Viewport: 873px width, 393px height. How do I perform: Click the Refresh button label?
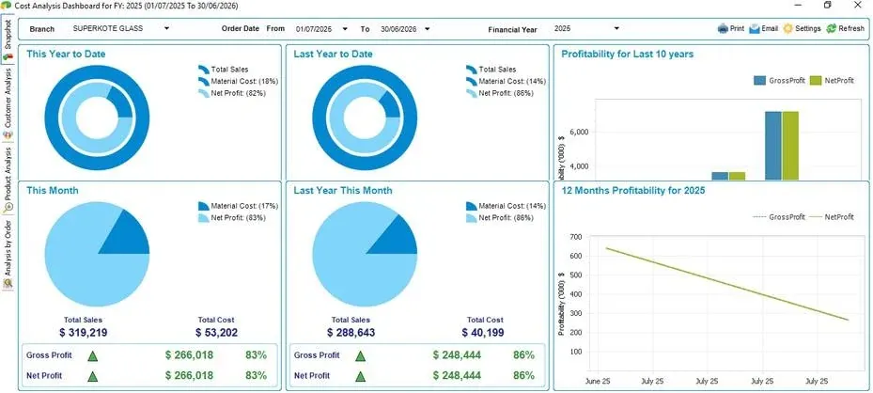851,28
